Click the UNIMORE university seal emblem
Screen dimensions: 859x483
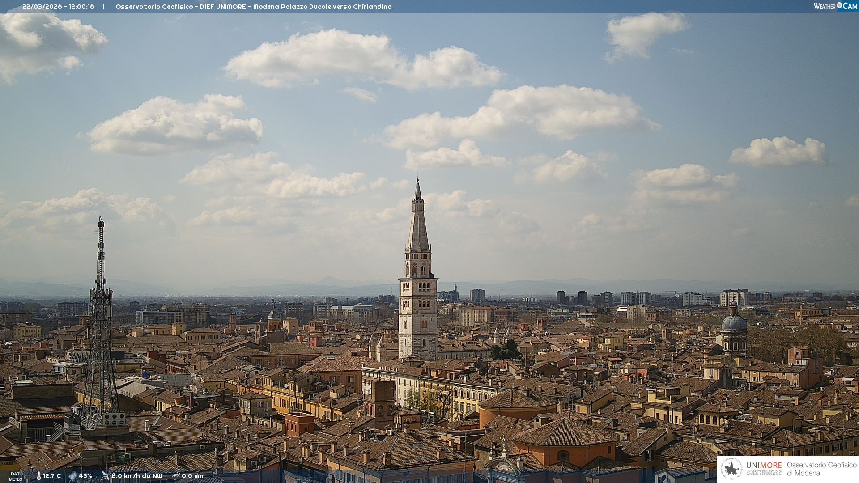(x=732, y=469)
